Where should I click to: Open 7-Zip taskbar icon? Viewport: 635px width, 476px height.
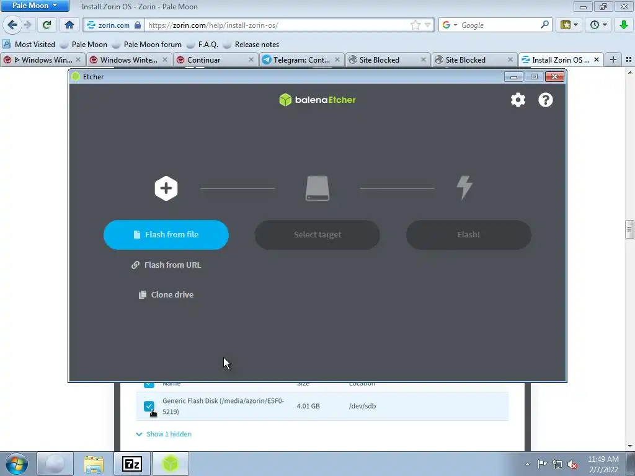pos(132,464)
